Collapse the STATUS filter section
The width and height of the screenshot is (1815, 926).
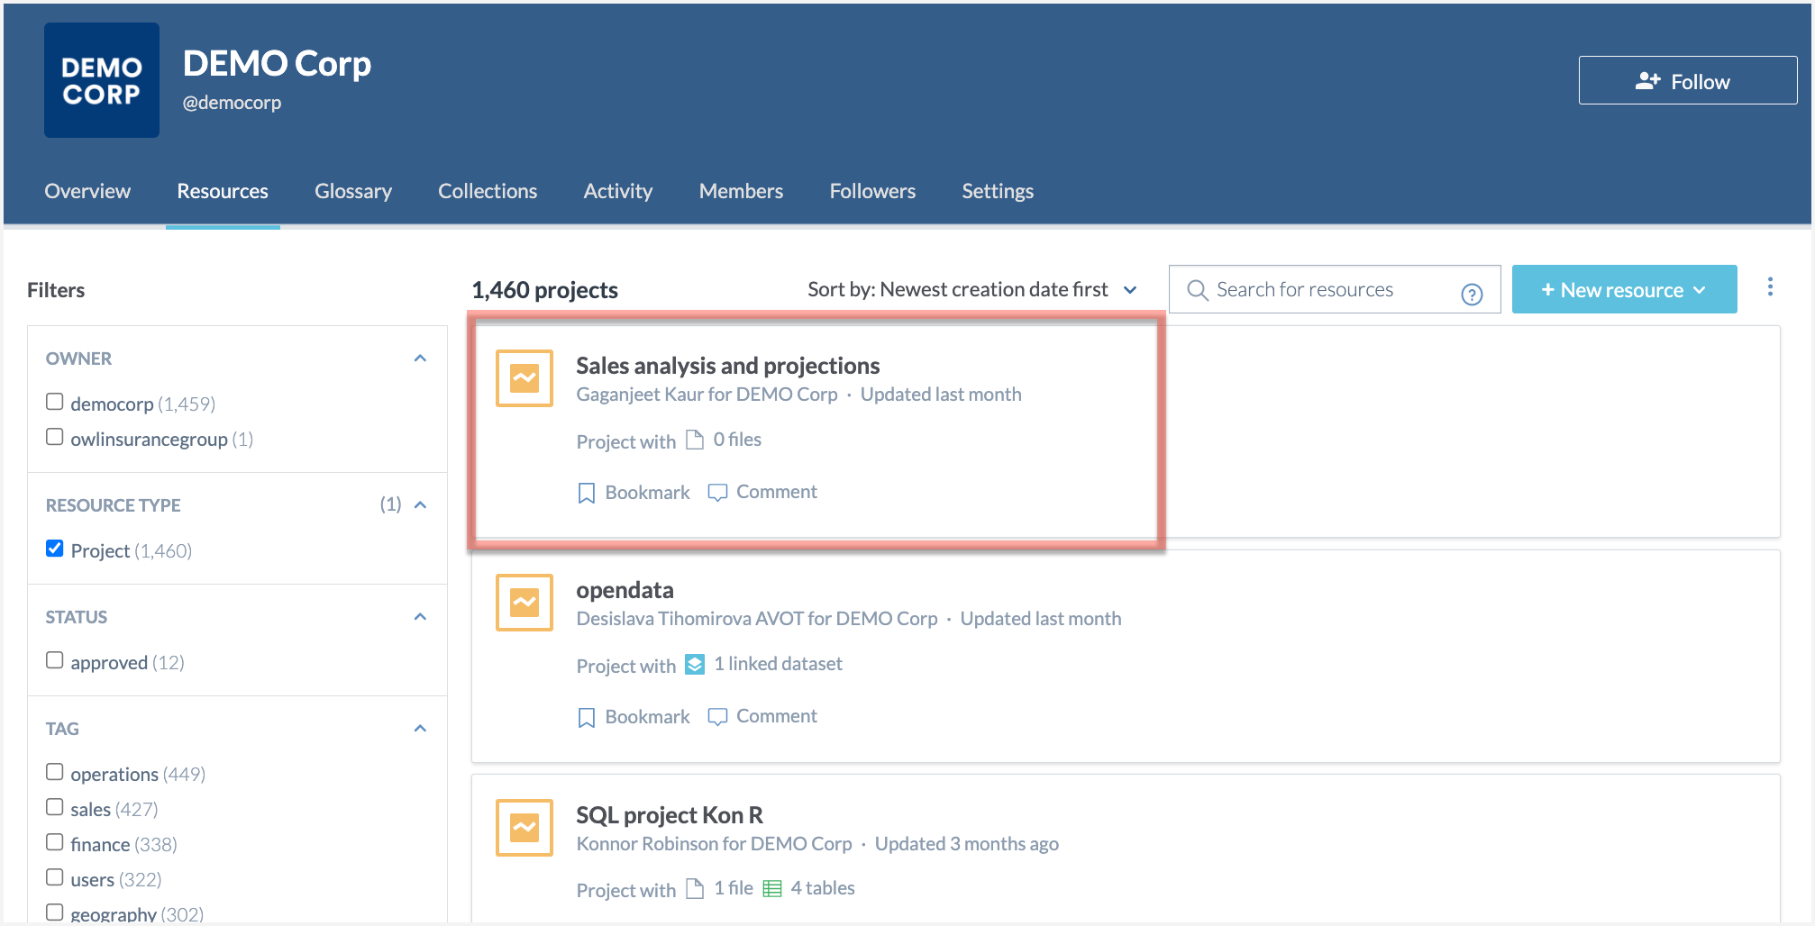420,617
